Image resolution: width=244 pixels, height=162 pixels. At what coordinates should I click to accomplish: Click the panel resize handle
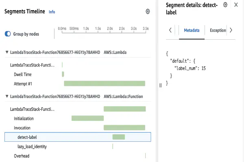(160, 85)
